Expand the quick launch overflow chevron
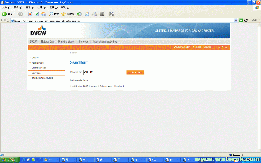This screenshot has height=163, width=261. pos(40,159)
